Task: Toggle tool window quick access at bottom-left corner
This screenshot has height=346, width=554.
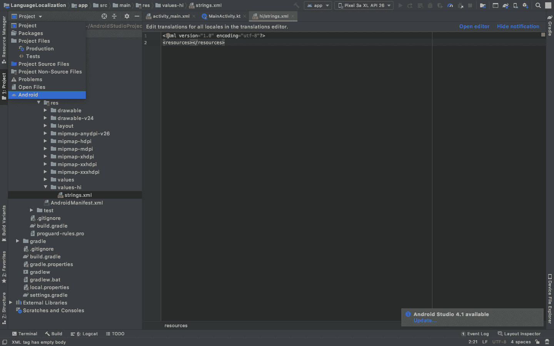Action: [4, 342]
